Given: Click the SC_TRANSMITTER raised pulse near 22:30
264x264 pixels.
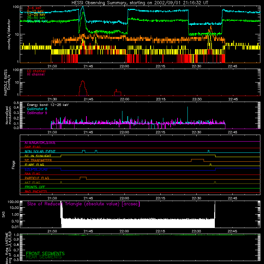Looking at the screenshot, I should pyautogui.click(x=197, y=160).
